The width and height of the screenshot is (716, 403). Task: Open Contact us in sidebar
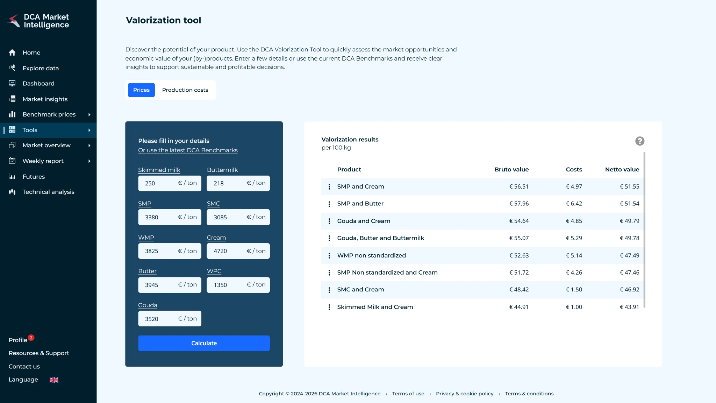pos(24,367)
